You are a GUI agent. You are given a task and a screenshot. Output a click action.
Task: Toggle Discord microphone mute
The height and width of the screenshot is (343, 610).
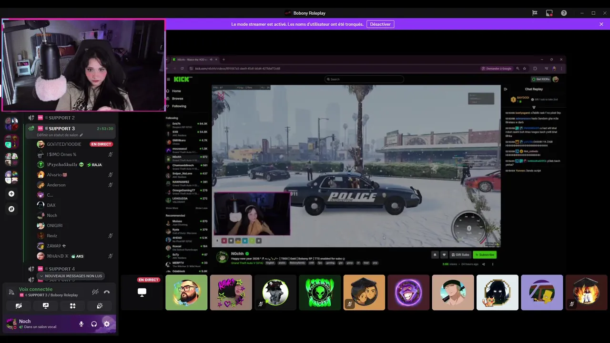81,324
